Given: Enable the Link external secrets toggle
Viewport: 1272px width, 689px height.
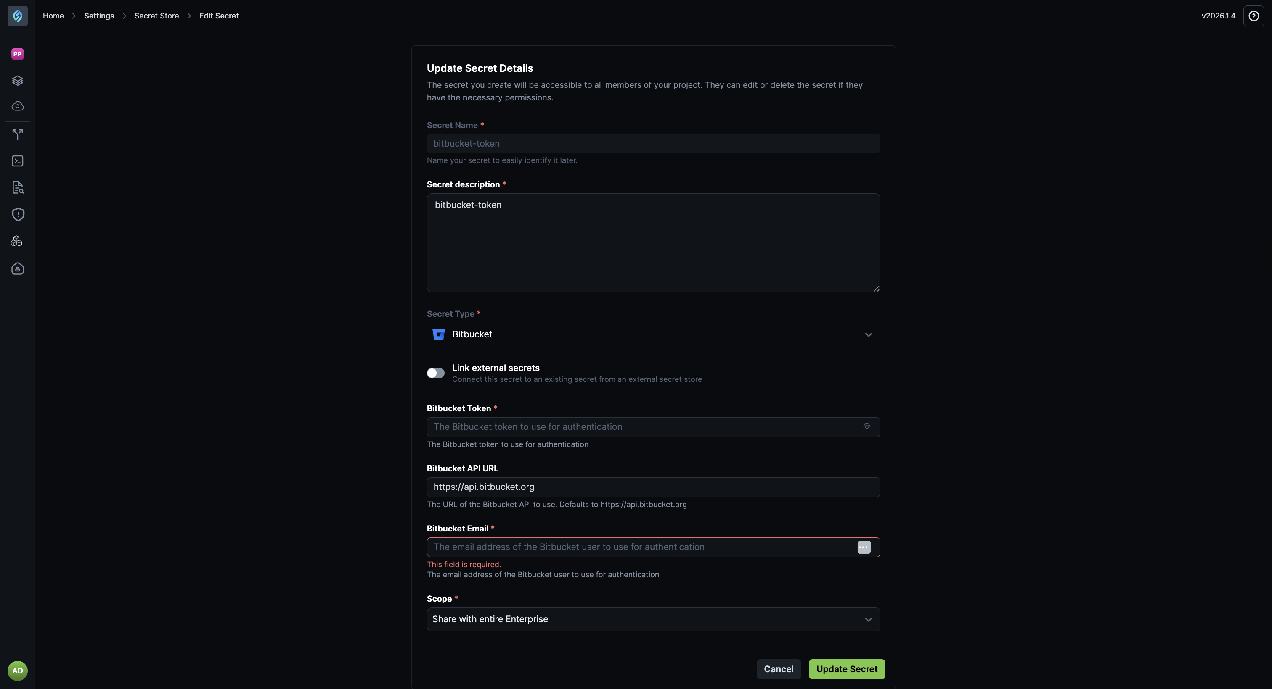Looking at the screenshot, I should click(x=435, y=373).
